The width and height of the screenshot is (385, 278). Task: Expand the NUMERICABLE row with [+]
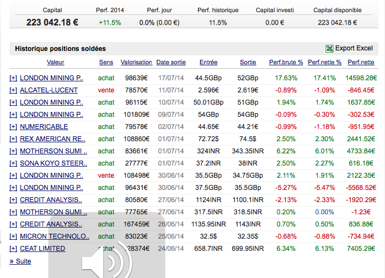(13, 127)
